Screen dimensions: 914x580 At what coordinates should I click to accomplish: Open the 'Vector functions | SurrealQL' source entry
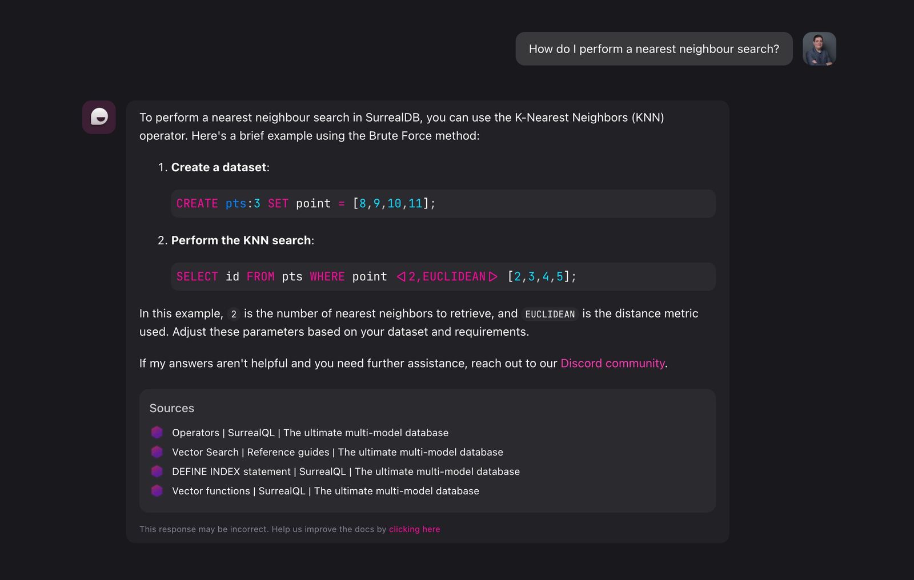click(325, 491)
